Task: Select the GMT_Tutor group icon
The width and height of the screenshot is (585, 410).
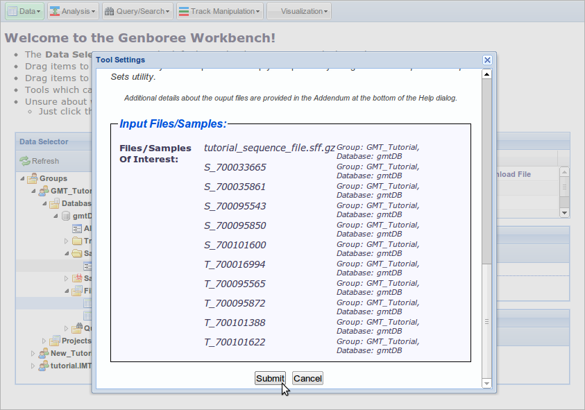Action: 44,191
